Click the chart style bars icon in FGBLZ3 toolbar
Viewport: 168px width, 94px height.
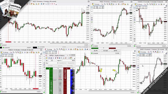point(34,52)
